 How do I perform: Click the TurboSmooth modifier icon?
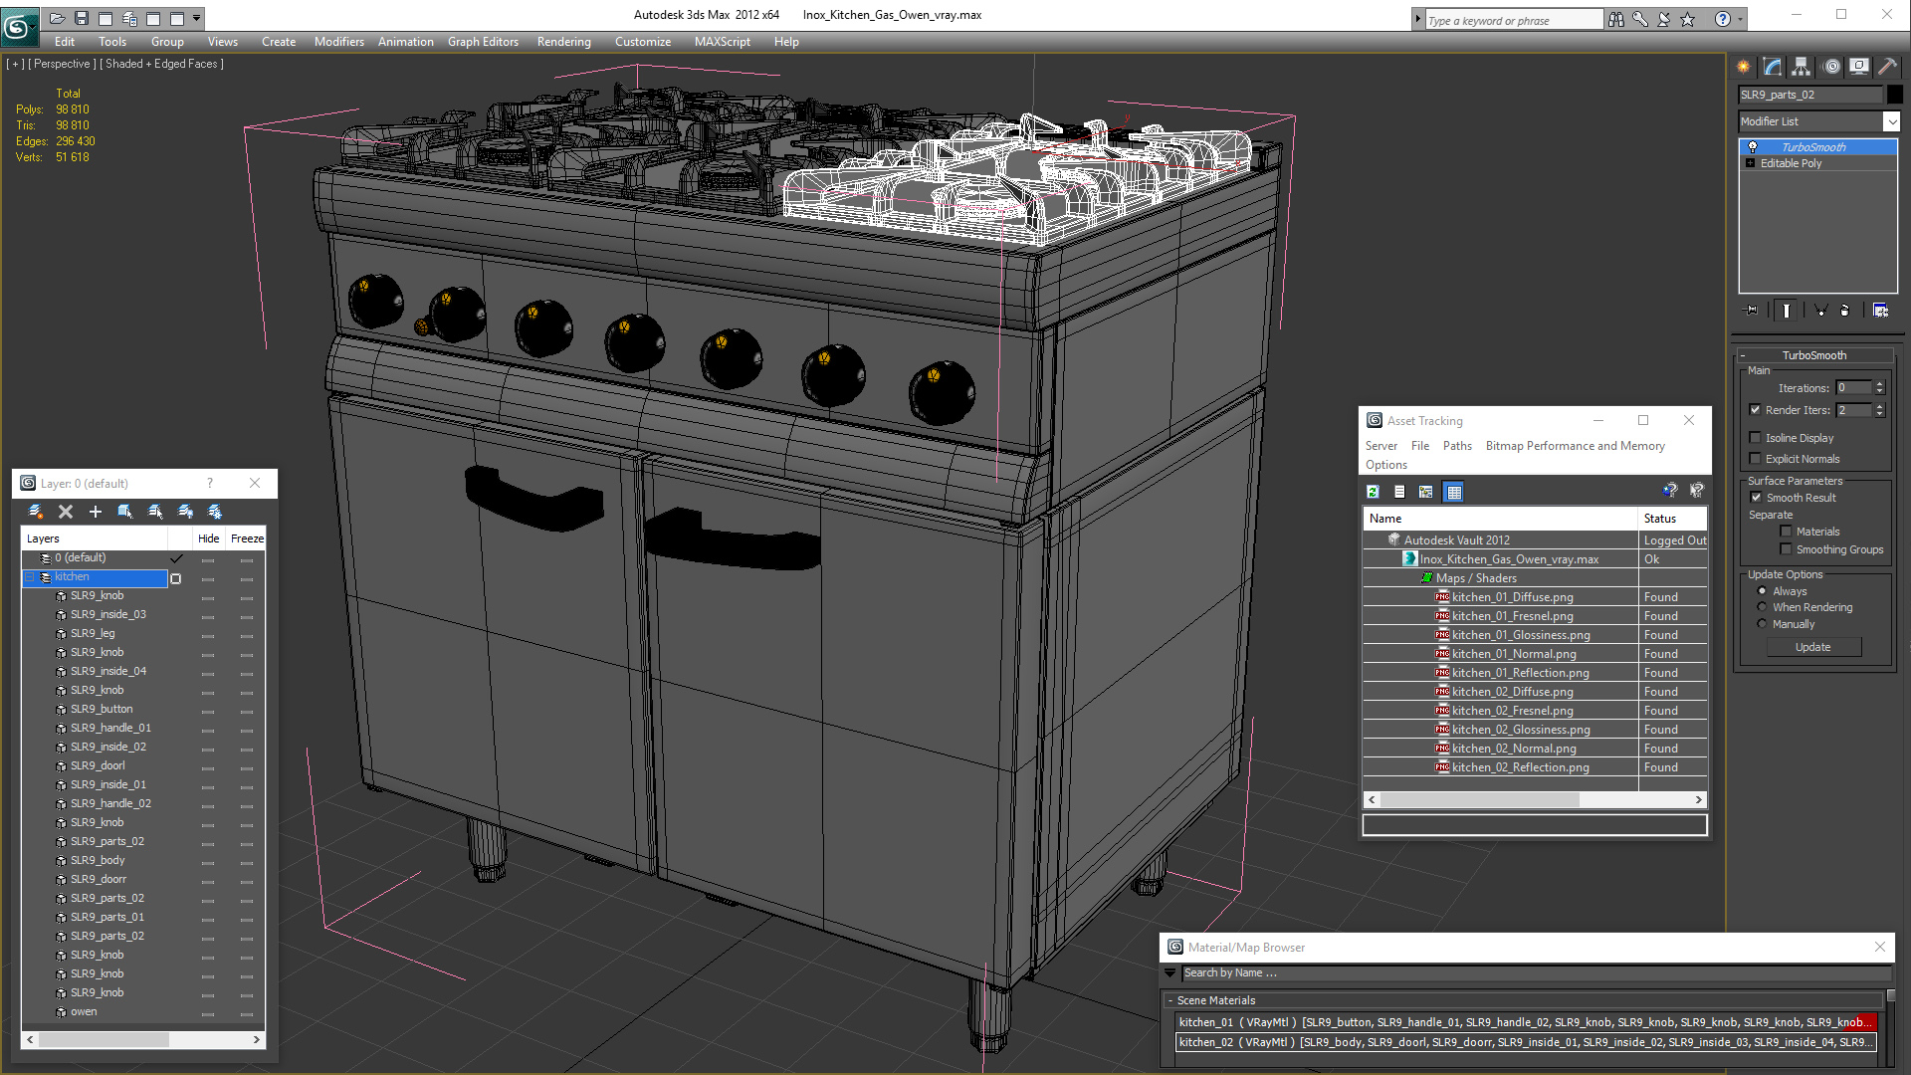[x=1751, y=145]
